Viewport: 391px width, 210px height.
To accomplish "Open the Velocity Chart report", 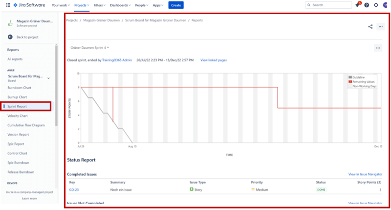I will 18,116.
